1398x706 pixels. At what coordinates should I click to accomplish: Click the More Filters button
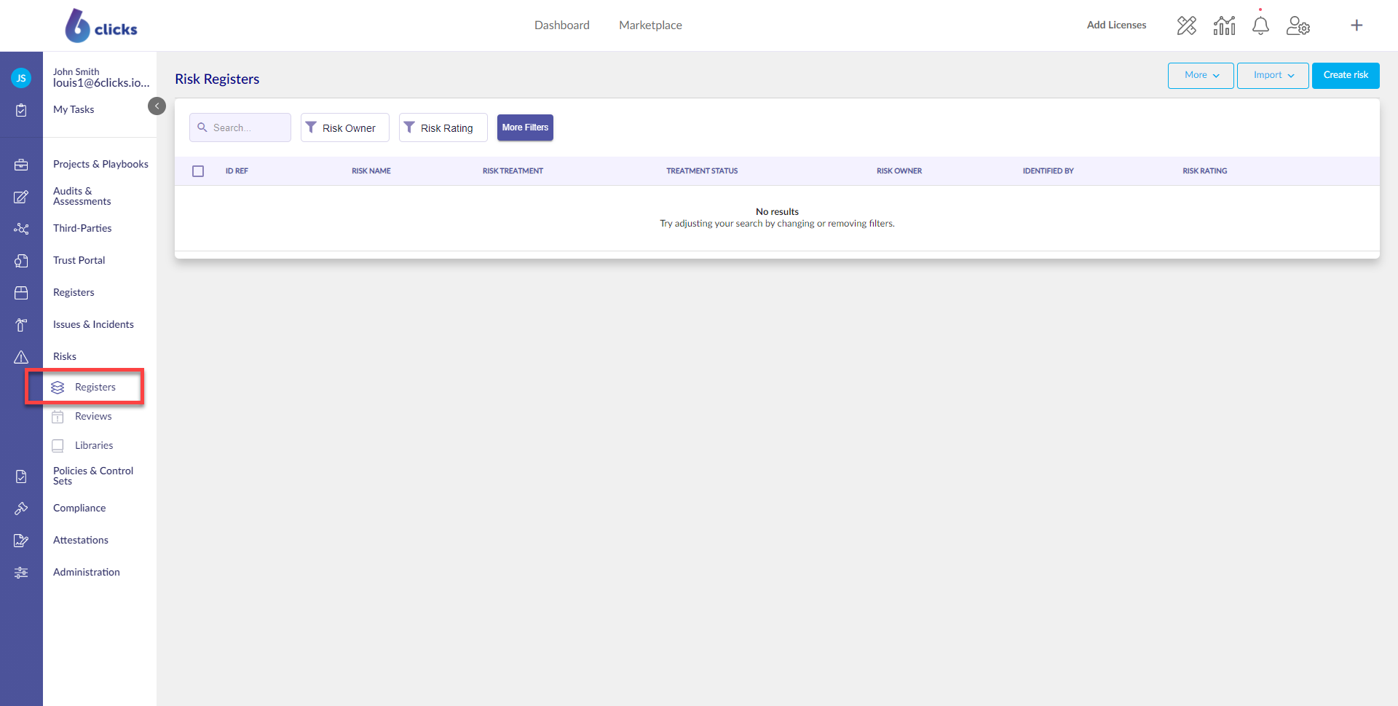pyautogui.click(x=525, y=128)
